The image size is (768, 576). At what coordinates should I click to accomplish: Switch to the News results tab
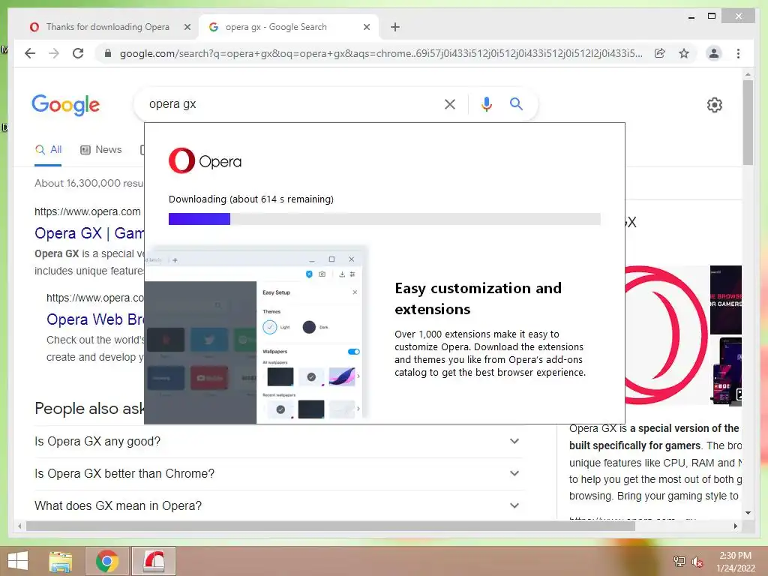(101, 150)
